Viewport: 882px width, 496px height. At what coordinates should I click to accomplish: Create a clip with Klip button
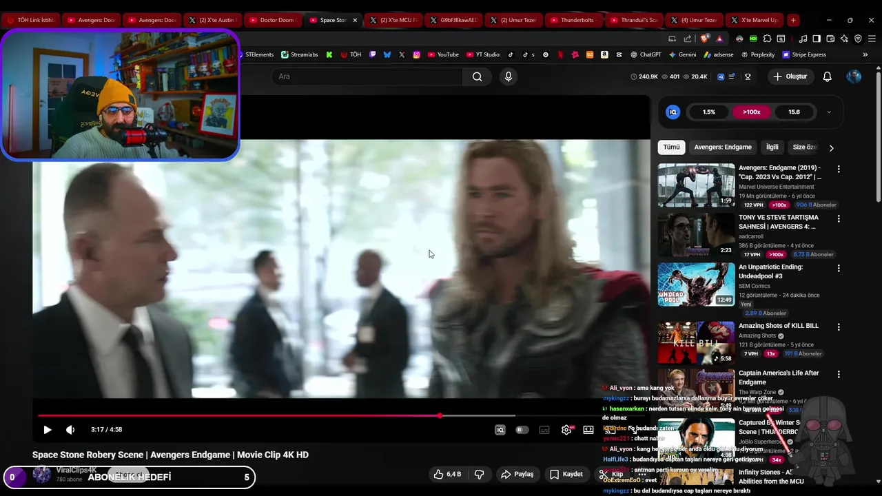pos(611,474)
